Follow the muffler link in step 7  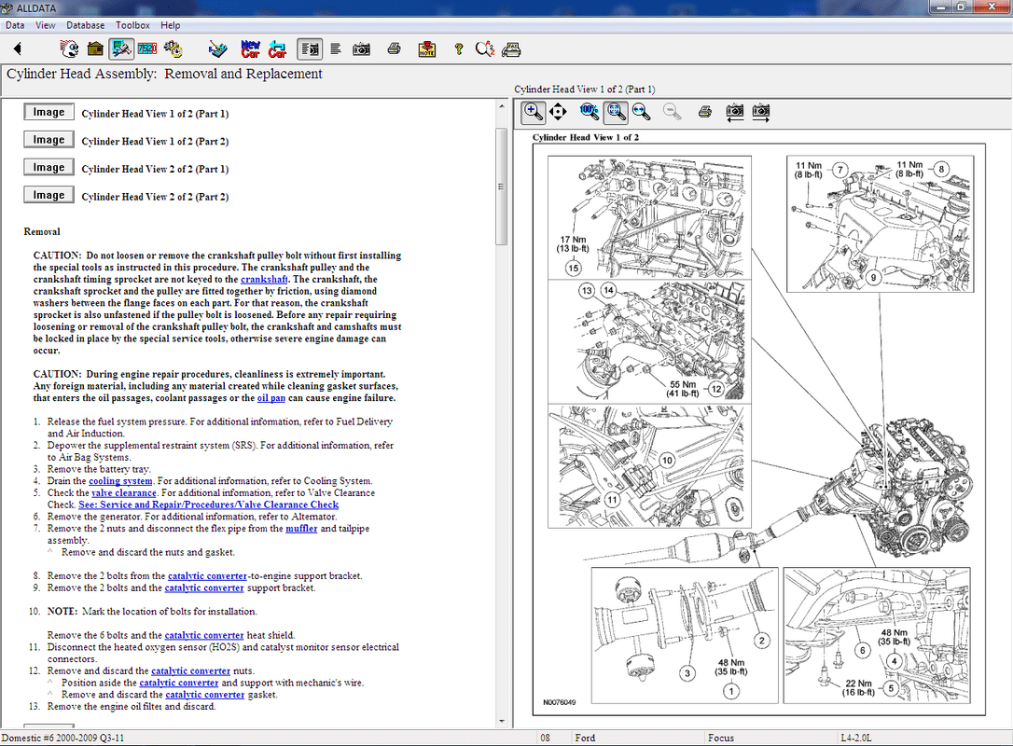301,529
